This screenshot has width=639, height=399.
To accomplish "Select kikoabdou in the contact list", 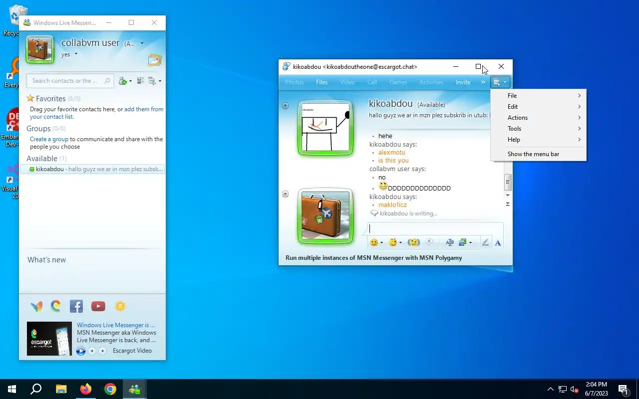I will tap(93, 169).
